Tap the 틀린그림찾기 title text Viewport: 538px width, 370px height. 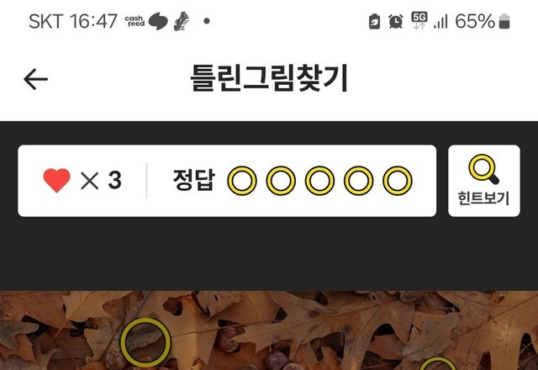pos(269,78)
